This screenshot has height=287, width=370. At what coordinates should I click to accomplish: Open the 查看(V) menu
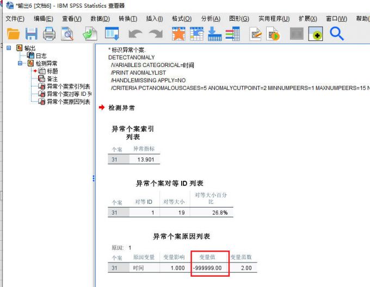point(72,19)
